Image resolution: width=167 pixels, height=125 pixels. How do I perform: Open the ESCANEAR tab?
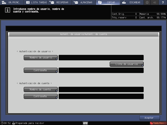(x=132, y=2)
